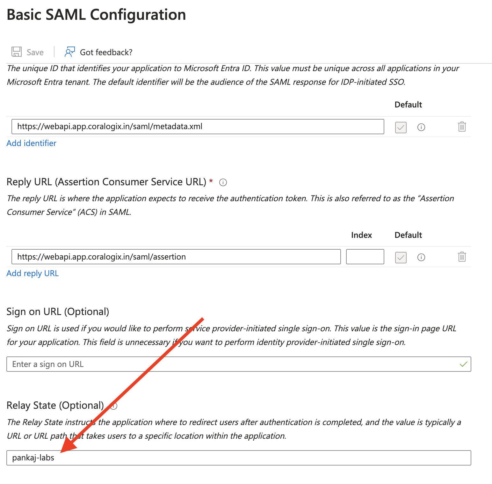Show info for reply URL default checkbox
Screen dimensions: 492x484
[x=421, y=257]
